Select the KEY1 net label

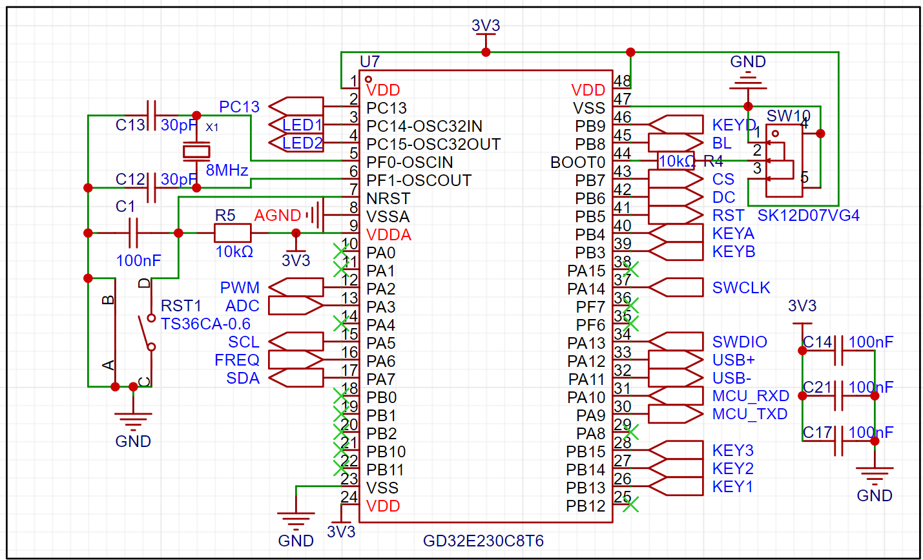(733, 486)
